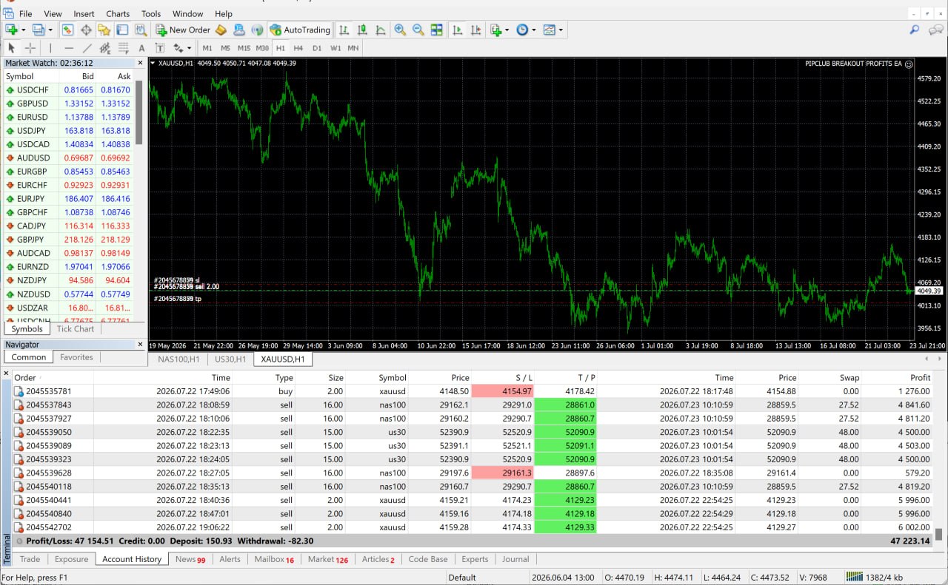Zoom in on the chart
The height and width of the screenshot is (585, 948).
point(400,30)
